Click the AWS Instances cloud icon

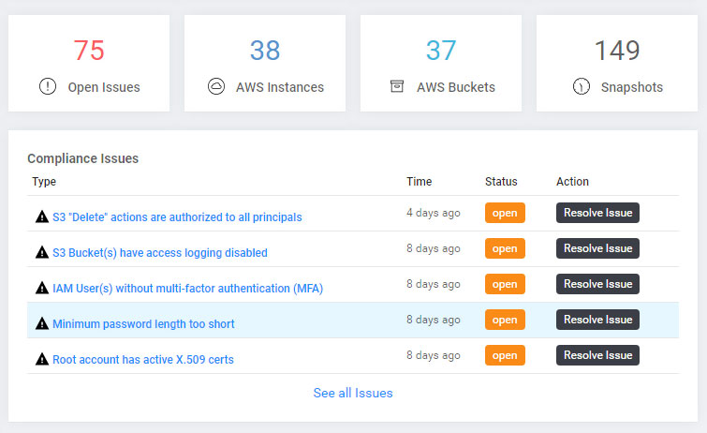[216, 86]
